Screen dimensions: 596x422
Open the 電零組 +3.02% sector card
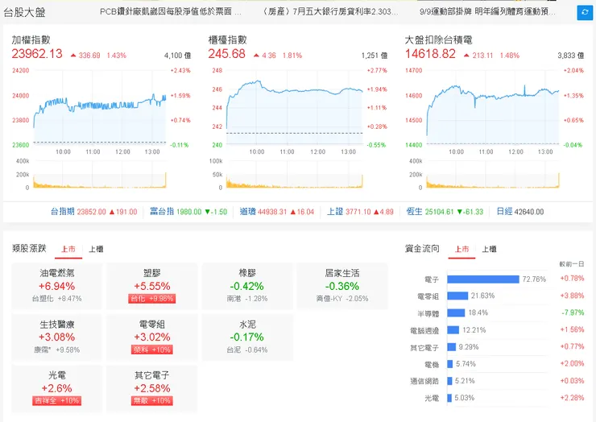point(152,337)
